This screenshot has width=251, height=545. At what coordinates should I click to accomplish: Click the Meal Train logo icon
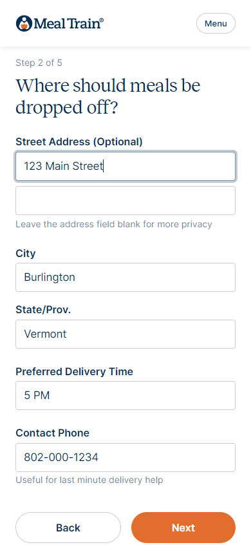pos(24,23)
